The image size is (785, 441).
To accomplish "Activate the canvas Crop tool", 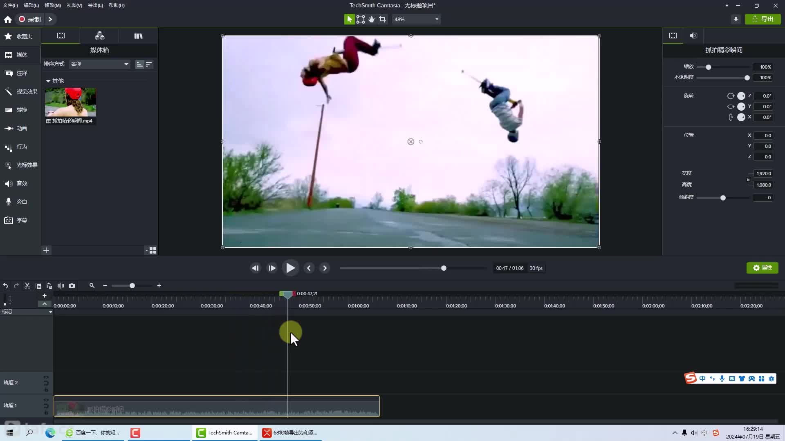I will 382,19.
